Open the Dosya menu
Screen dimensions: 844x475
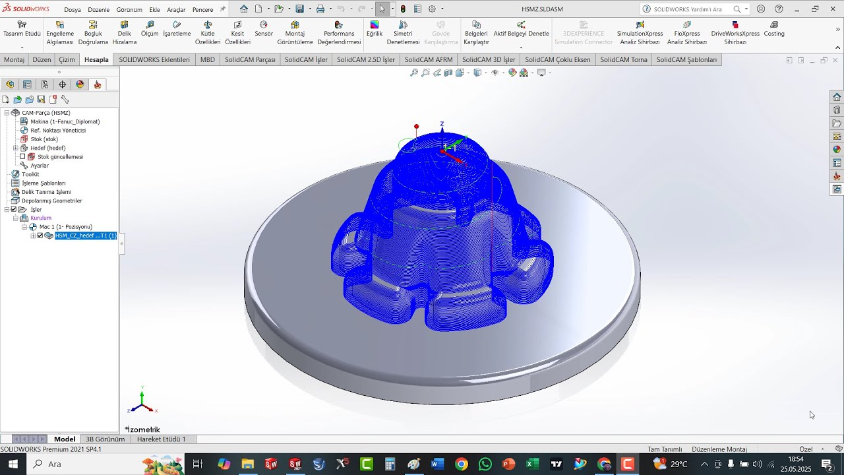pyautogui.click(x=73, y=10)
